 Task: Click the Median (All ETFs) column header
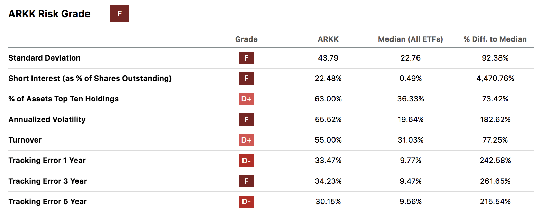411,39
